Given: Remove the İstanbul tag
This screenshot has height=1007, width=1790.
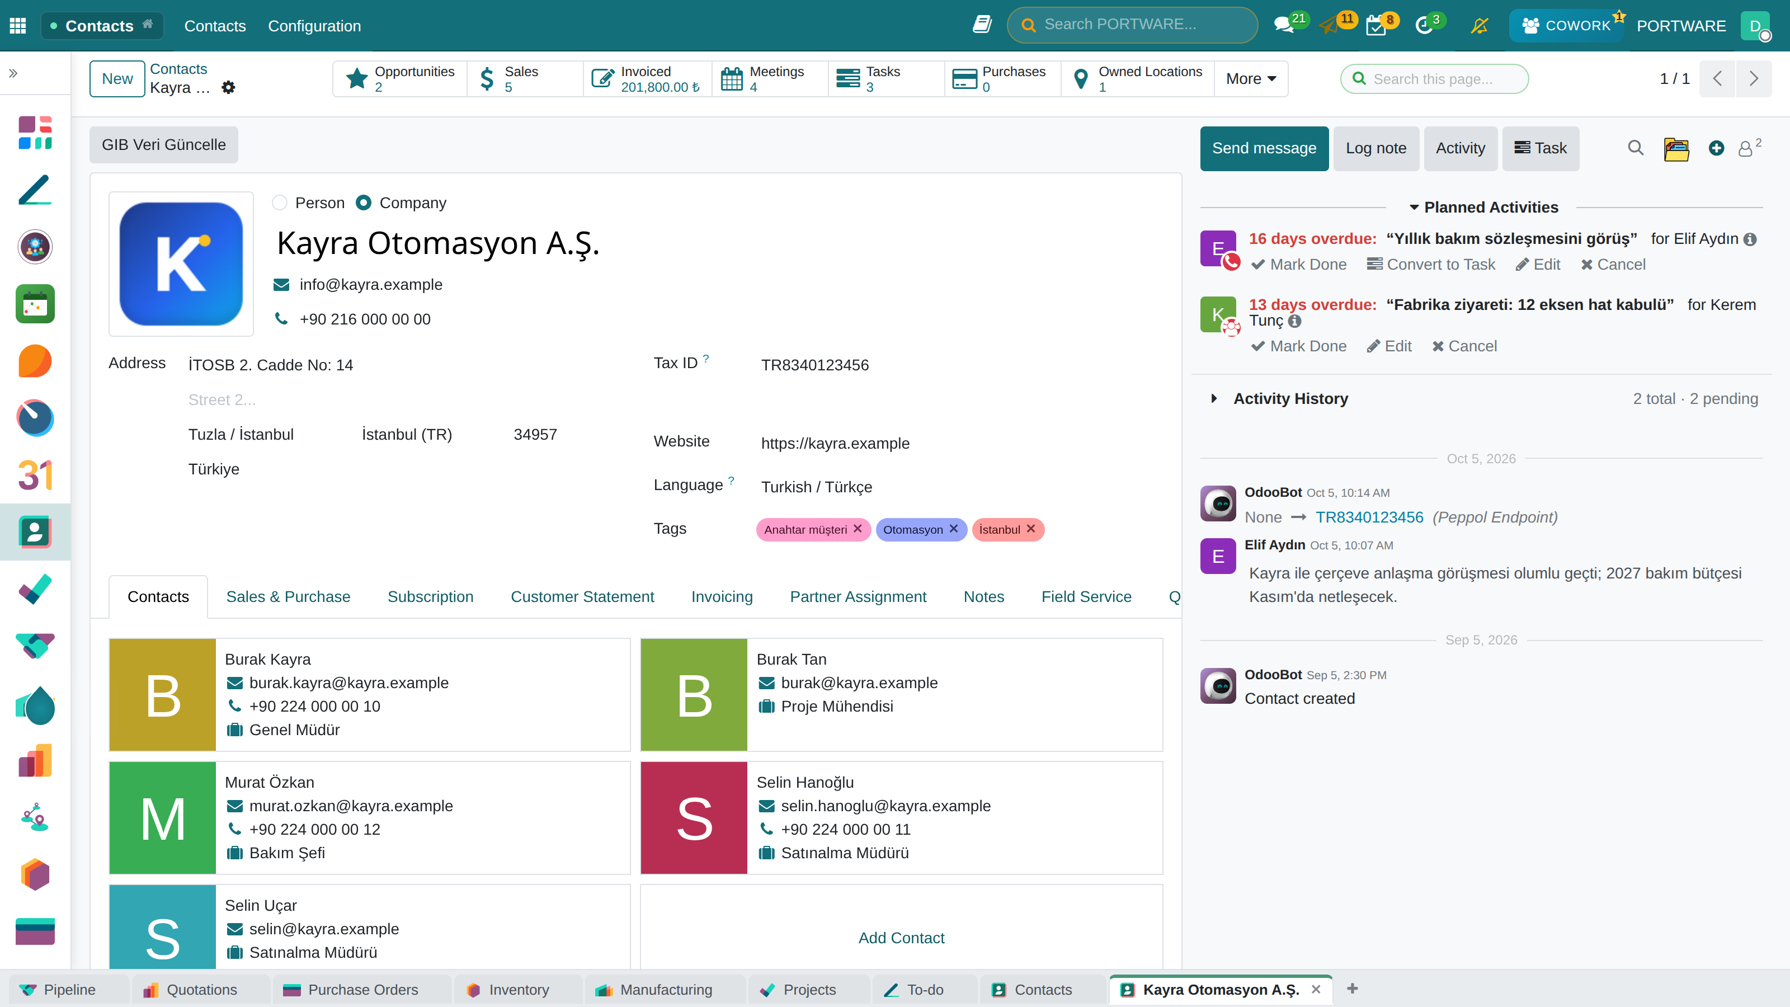Looking at the screenshot, I should click(x=1030, y=529).
